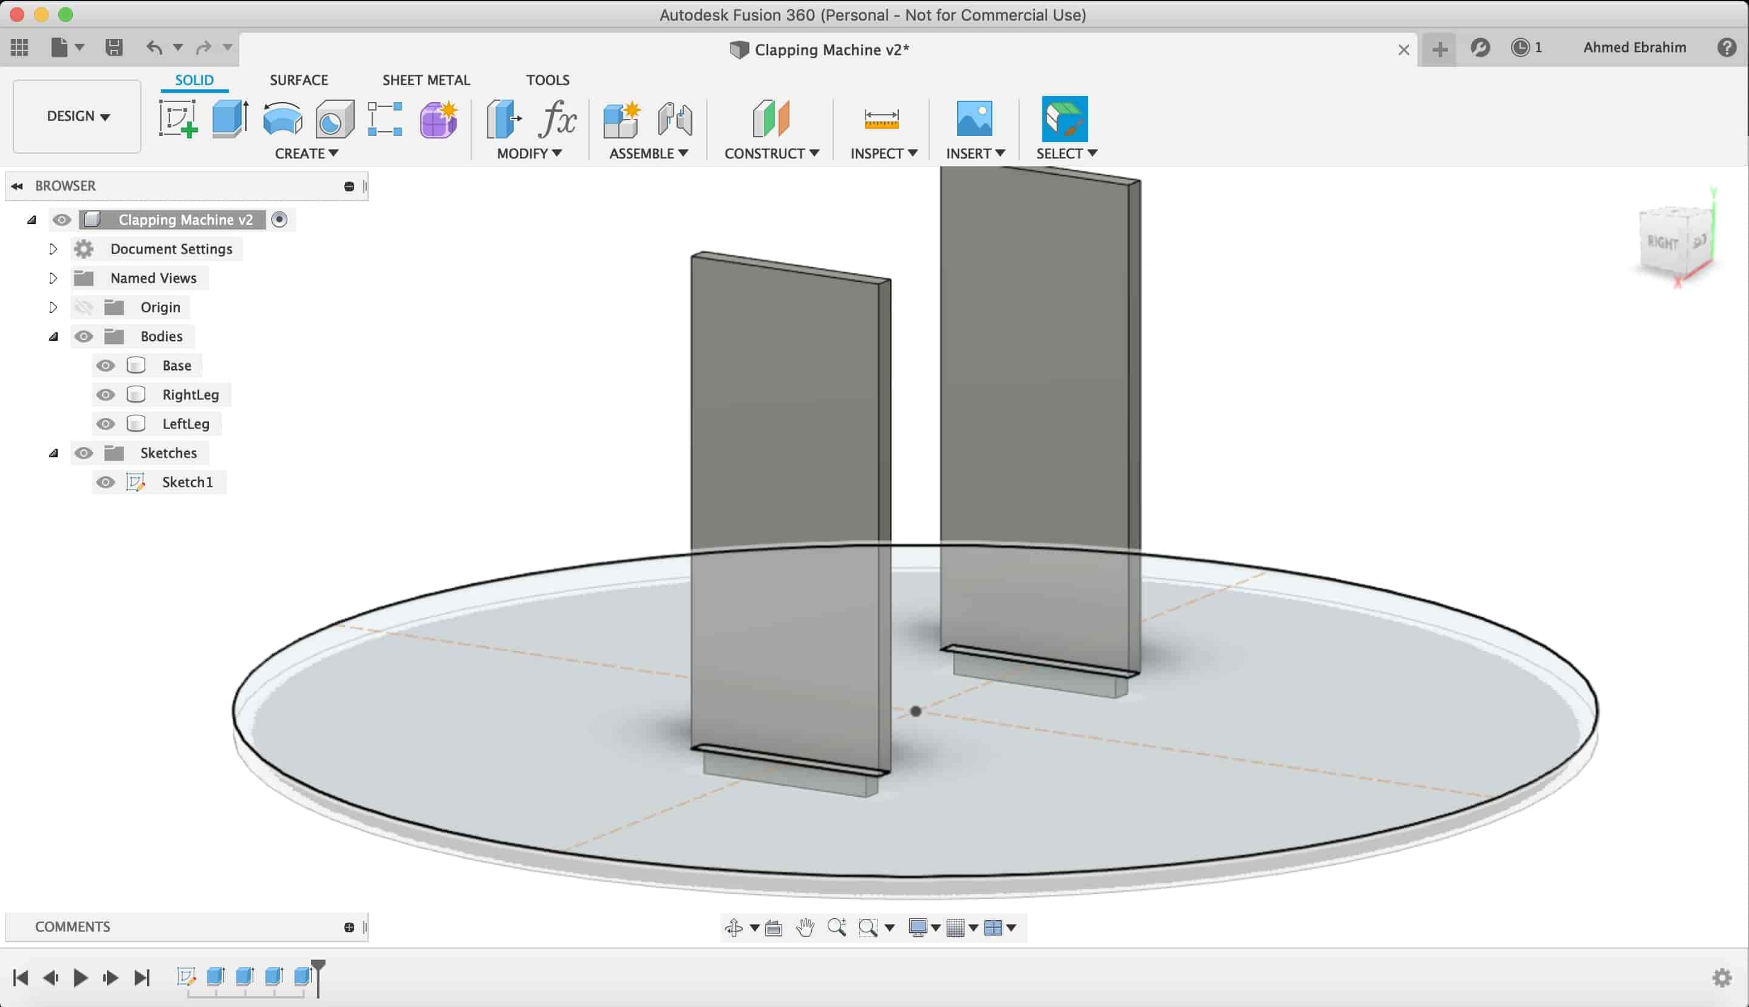This screenshot has width=1749, height=1007.
Task: Switch to the TOOLS tab
Action: [x=548, y=80]
